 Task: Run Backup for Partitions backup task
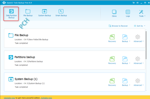(125, 60)
